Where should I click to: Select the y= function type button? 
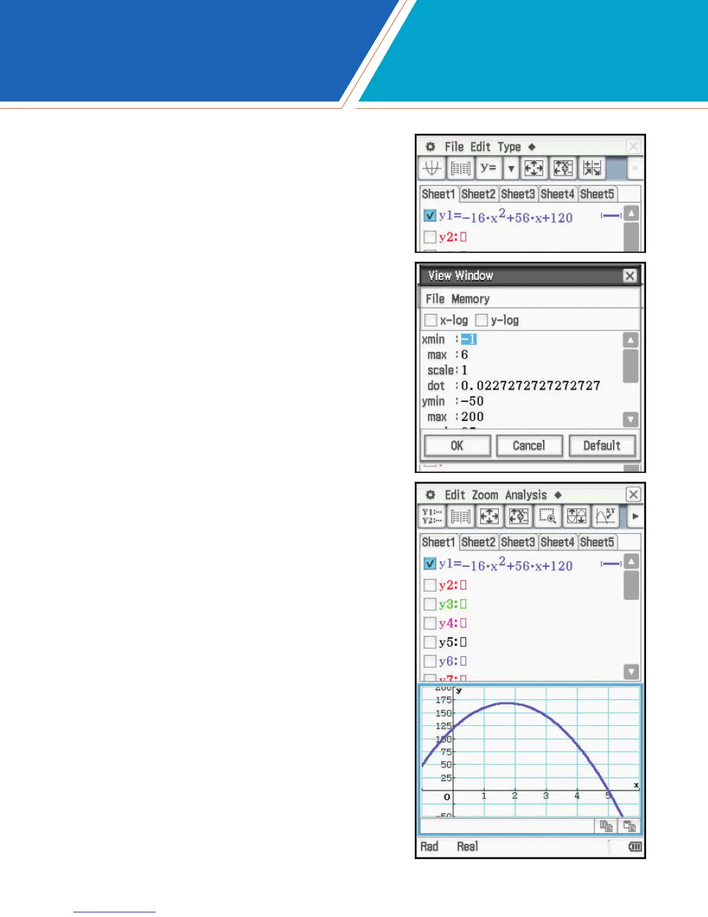pyautogui.click(x=489, y=168)
